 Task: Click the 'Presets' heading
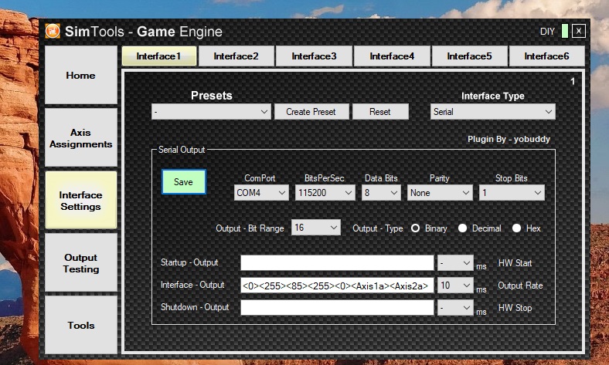coord(211,96)
